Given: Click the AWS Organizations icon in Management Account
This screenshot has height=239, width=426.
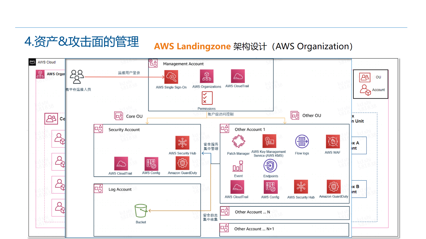Looking at the screenshot, I should click(207, 76).
